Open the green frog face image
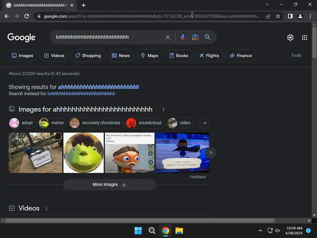Viewport: 317px width, 238px height. (x=84, y=153)
